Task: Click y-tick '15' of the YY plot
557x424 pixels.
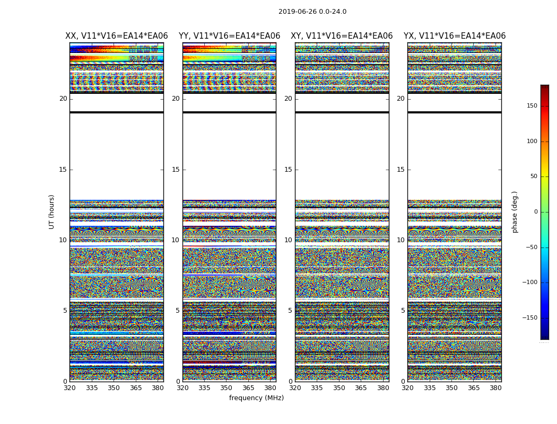Action: pyautogui.click(x=176, y=170)
